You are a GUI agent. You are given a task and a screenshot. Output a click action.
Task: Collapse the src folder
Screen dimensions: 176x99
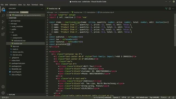[12, 32]
